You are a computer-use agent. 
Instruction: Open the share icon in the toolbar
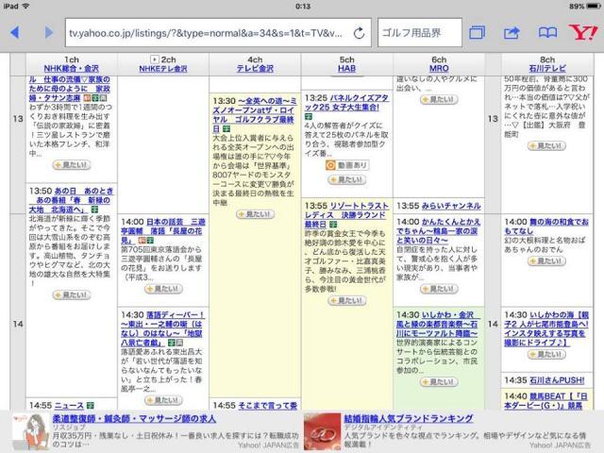click(512, 33)
